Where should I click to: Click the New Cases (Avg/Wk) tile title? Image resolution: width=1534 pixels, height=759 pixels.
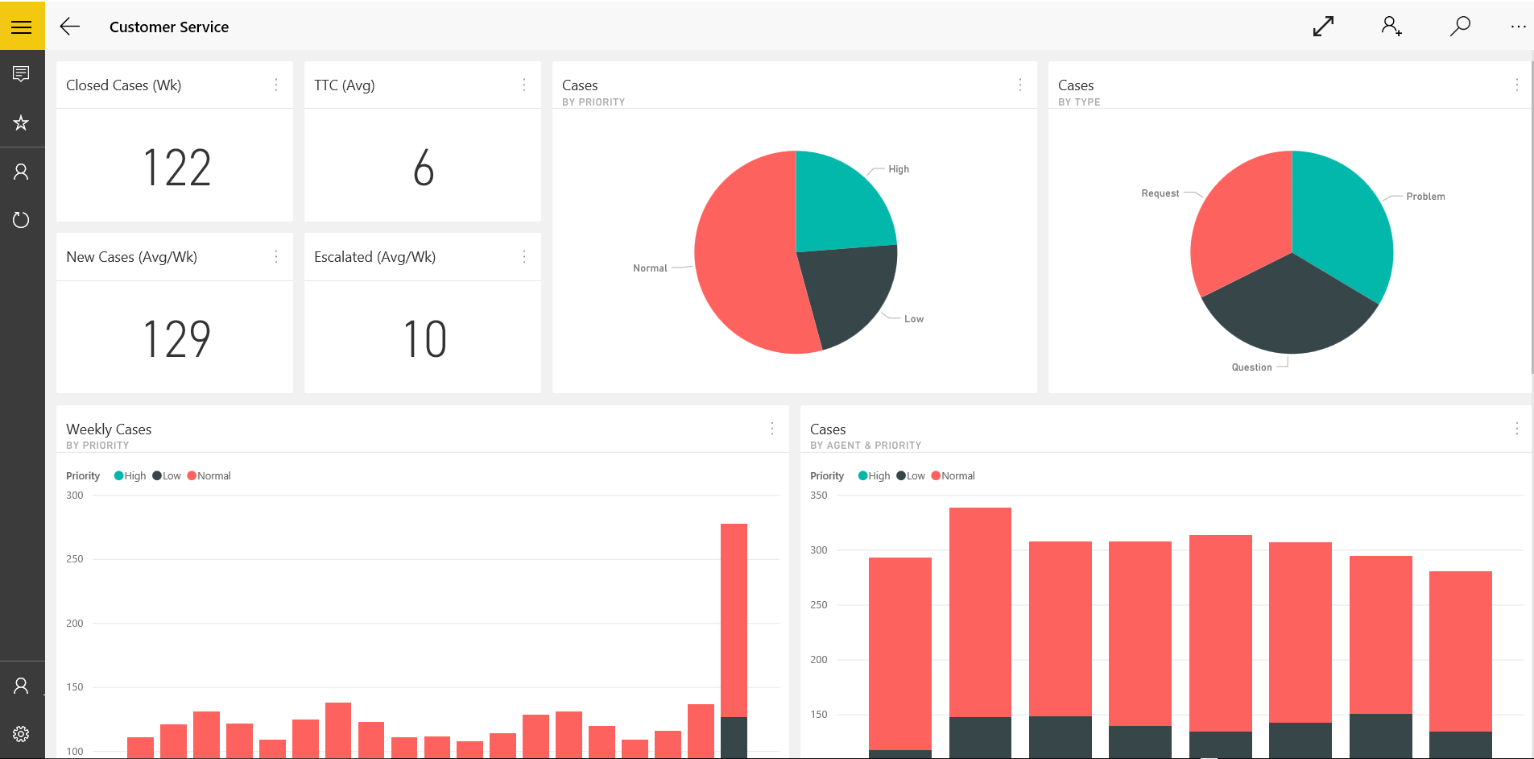tap(131, 257)
